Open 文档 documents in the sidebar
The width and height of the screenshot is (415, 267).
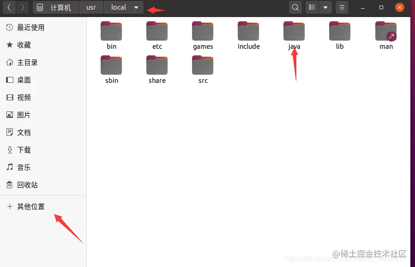[x=43, y=132]
